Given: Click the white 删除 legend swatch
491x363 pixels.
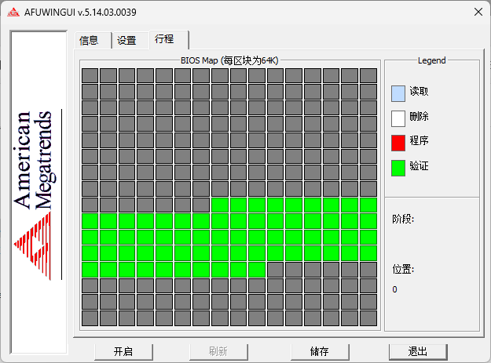Looking at the screenshot, I should coord(398,118).
